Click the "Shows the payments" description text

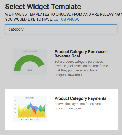pos(78,106)
